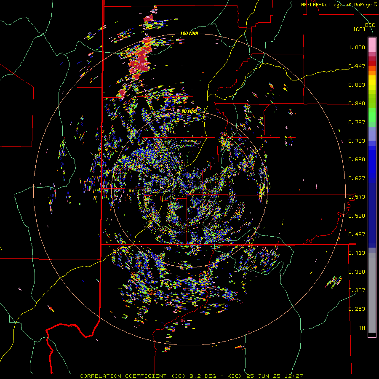Click the NEXLAB-College of DuPage label

tap(336, 5)
